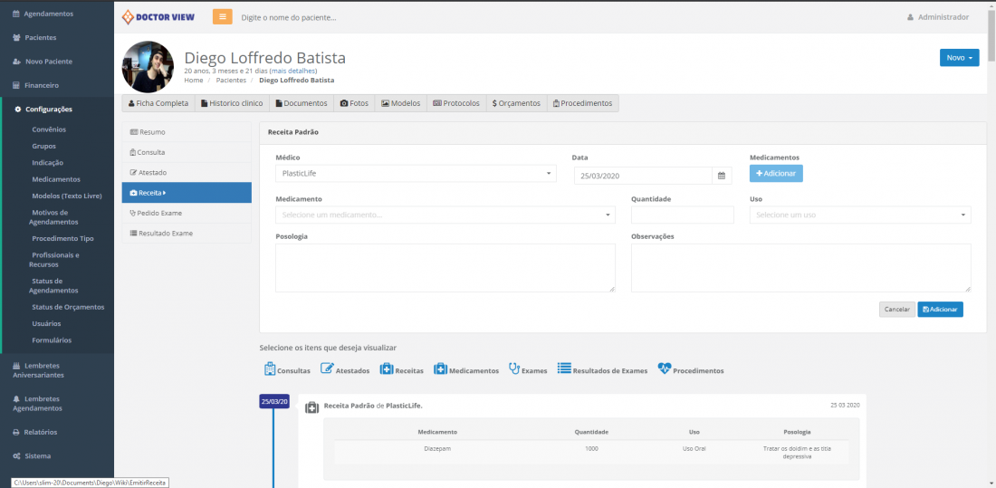Toggle the Consultas filter icon
This screenshot has width=996, height=488.
[x=270, y=369]
